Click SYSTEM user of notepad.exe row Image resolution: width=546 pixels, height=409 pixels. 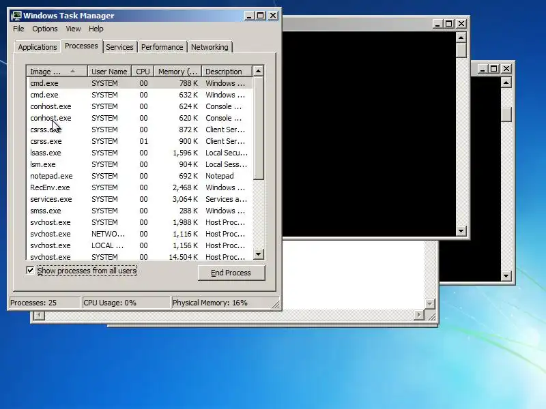[x=104, y=176]
